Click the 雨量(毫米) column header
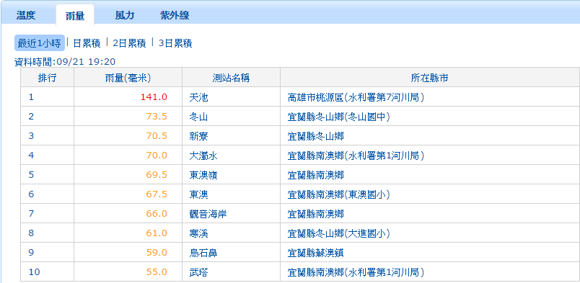 click(x=128, y=78)
